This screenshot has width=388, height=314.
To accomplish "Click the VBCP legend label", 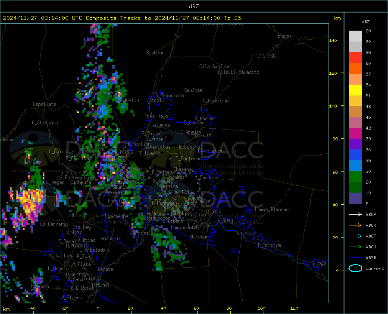I will pos(371,214).
